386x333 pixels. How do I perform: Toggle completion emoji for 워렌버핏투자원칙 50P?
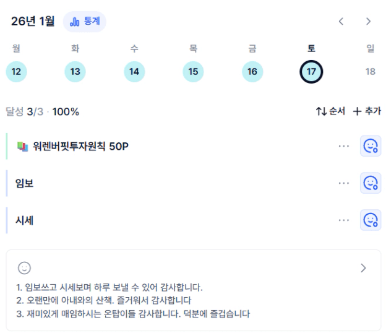tap(370, 146)
